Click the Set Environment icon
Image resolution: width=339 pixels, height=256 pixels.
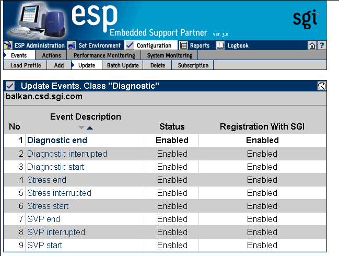pyautogui.click(x=72, y=45)
